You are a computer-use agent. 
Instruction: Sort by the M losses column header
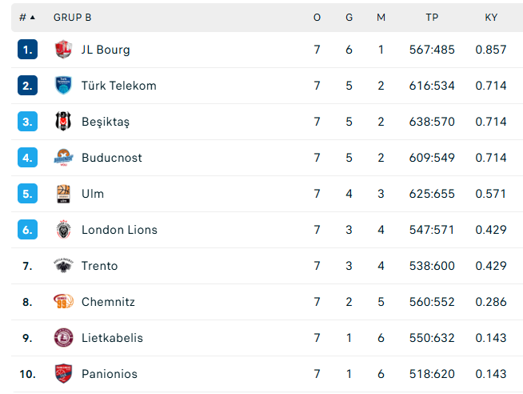point(381,17)
